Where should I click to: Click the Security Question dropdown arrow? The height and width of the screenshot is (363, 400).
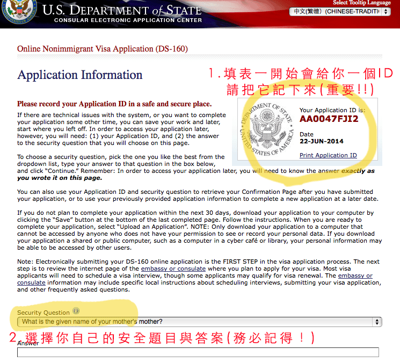[377, 322]
